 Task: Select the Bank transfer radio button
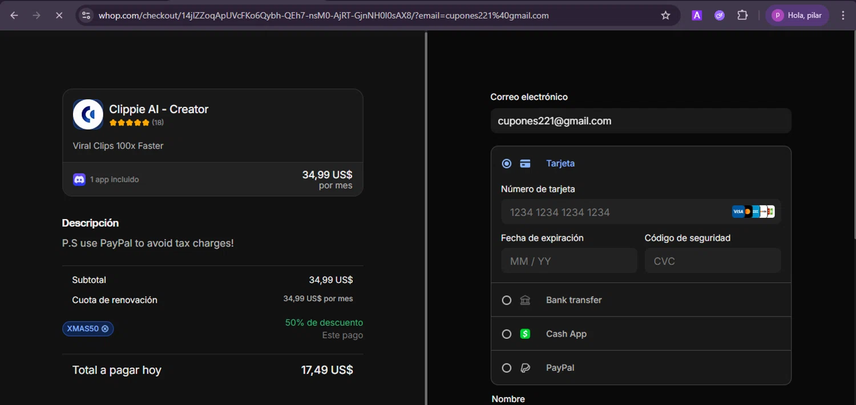506,300
